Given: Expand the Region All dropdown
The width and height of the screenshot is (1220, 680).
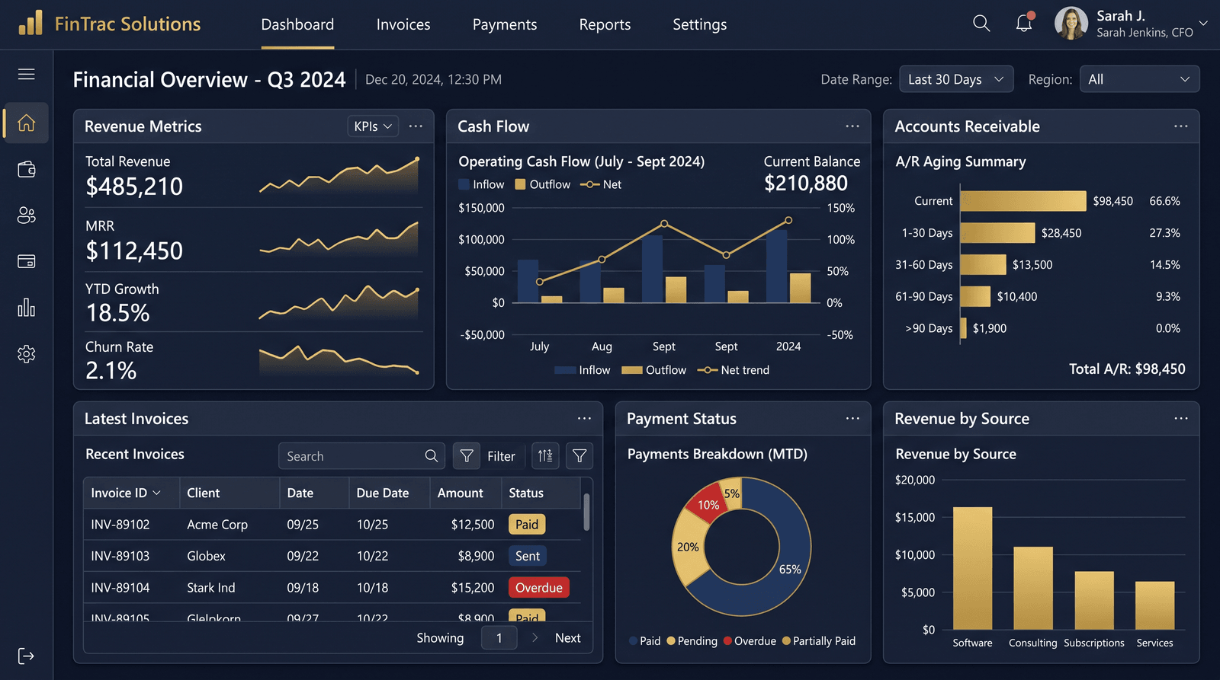Looking at the screenshot, I should coord(1139,79).
